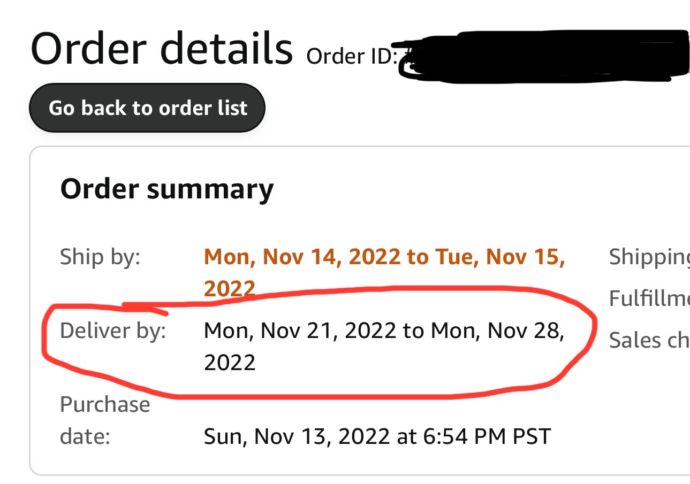Click the truncated Sales channel label

click(649, 340)
